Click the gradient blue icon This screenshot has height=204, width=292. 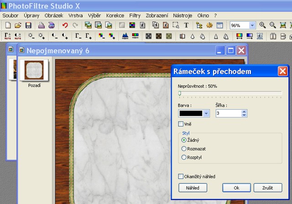pyautogui.click(x=250, y=36)
